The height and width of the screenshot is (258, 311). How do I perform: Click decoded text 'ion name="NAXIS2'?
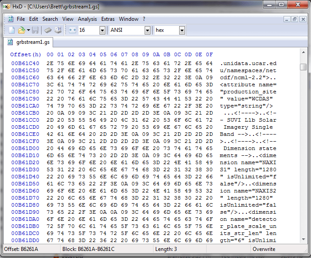248,191
